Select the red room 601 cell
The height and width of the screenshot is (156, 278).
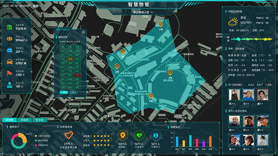tap(77, 75)
